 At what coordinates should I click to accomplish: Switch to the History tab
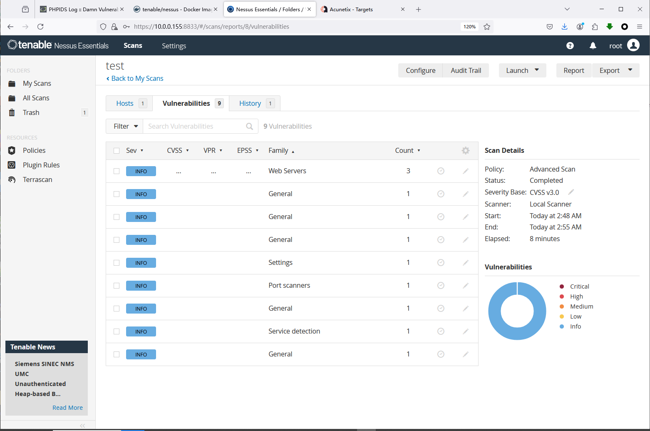tap(255, 103)
